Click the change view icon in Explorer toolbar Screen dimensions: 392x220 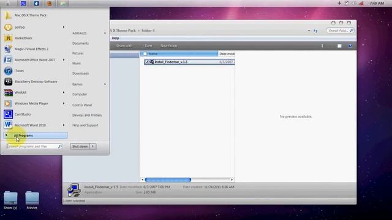322,46
